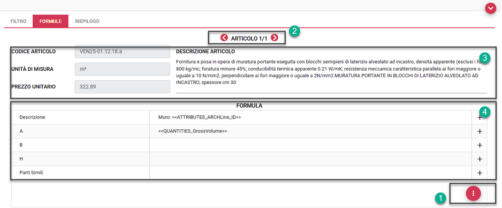The width and height of the screenshot is (502, 208).
Task: Collapse panel using red chevron button
Action: (491, 8)
